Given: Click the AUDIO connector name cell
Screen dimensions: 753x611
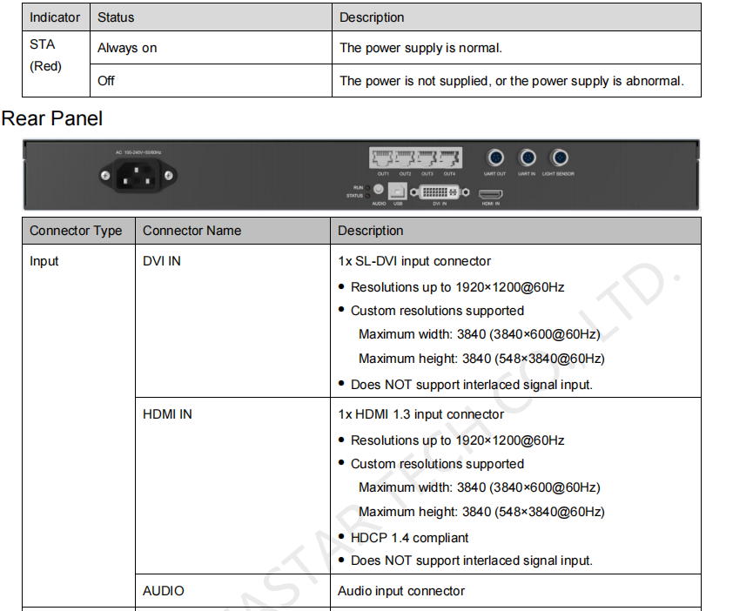Looking at the screenshot, I should click(164, 591).
